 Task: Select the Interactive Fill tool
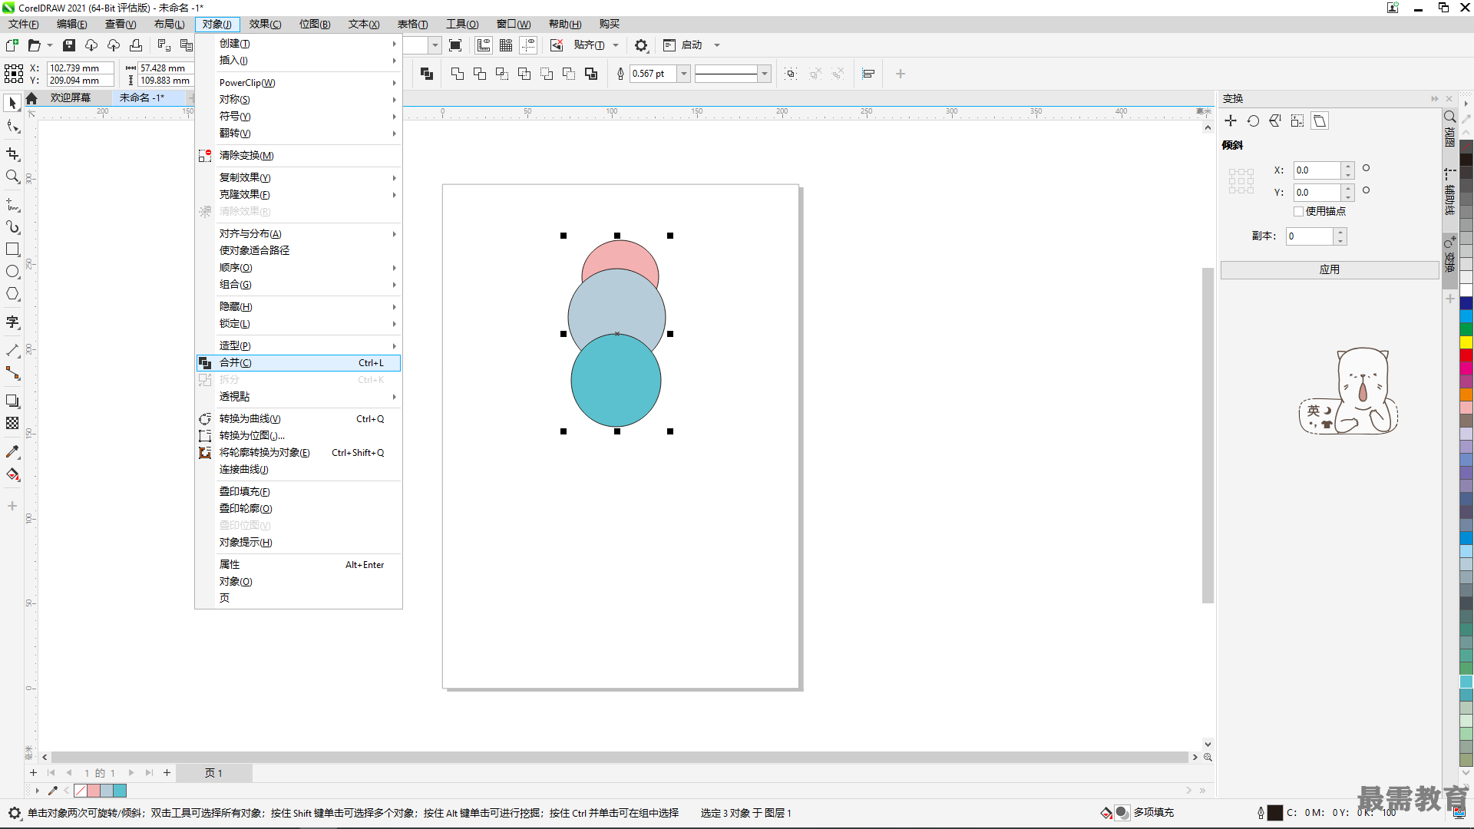pos(12,474)
